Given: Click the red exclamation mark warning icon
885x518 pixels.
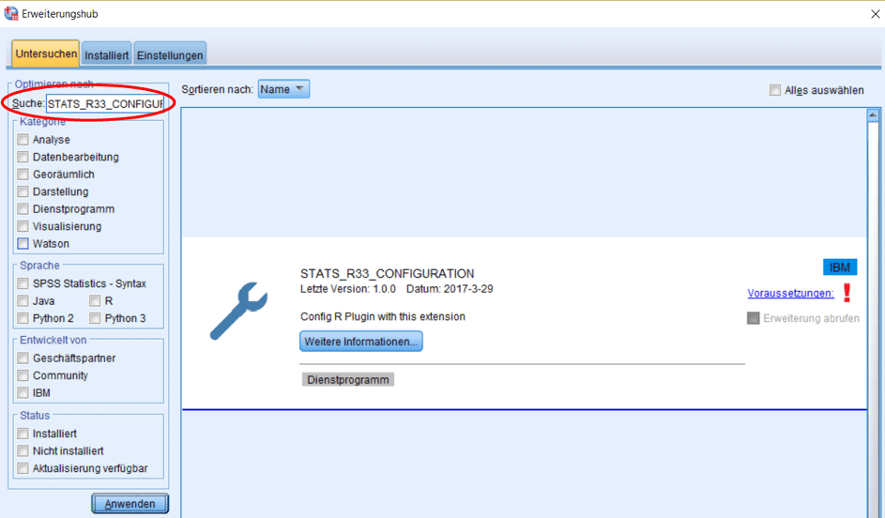Looking at the screenshot, I should pos(847,293).
